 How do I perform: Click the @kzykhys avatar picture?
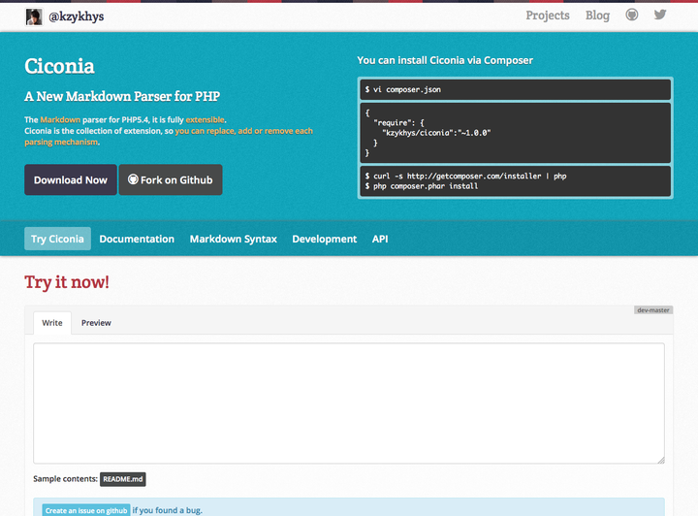click(34, 16)
